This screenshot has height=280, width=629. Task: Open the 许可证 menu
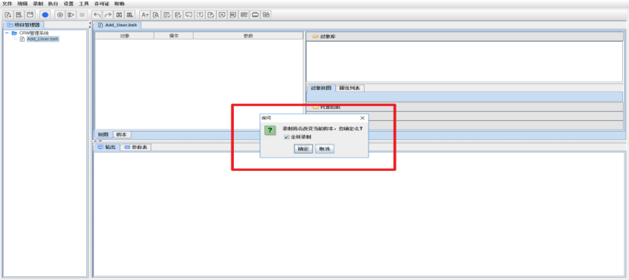(x=101, y=4)
